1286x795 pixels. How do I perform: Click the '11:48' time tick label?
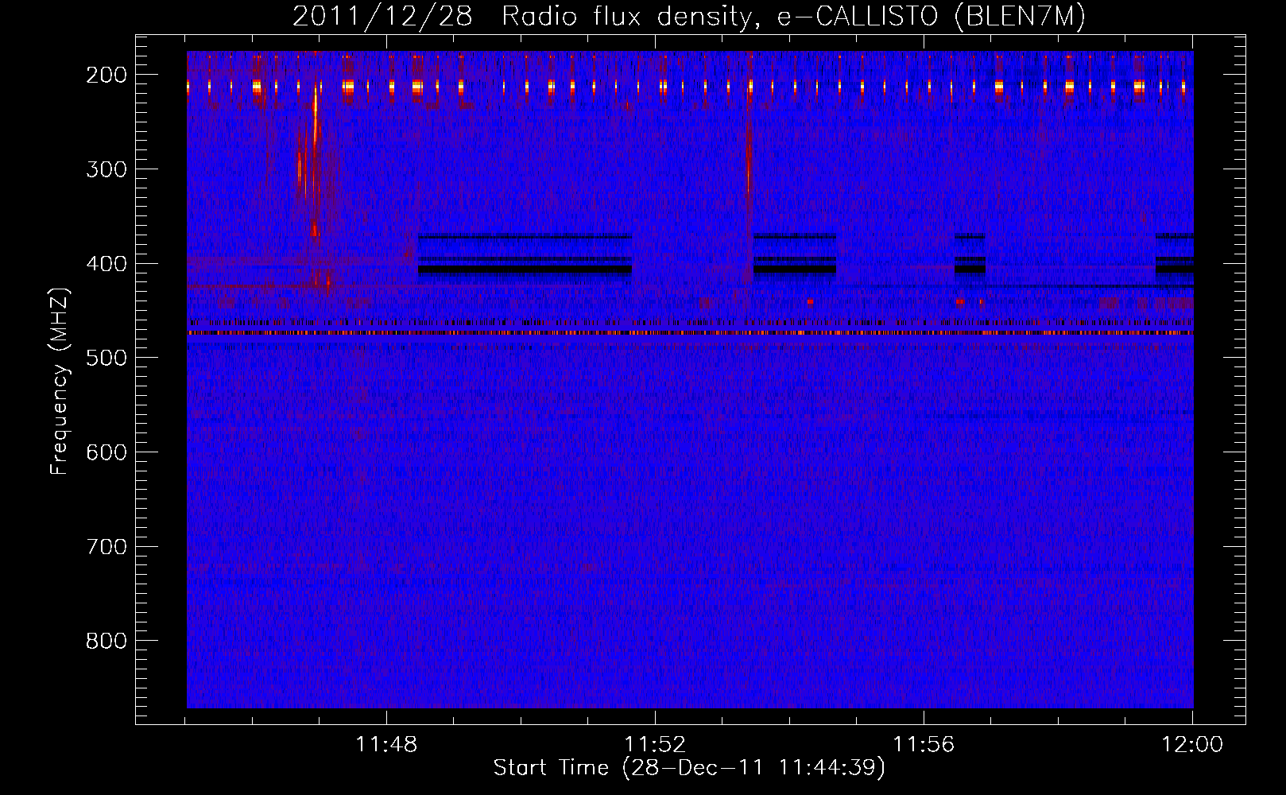(x=386, y=745)
